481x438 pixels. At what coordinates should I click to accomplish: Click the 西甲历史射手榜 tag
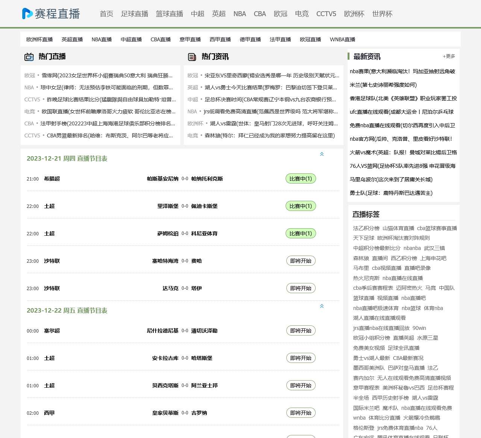(x=390, y=398)
